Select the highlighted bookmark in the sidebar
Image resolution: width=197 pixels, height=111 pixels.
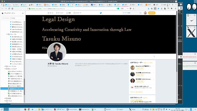[x=12, y=88]
